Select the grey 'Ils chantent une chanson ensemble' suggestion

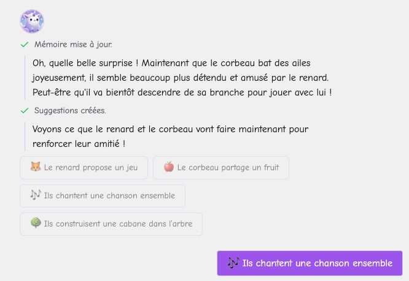tap(103, 196)
